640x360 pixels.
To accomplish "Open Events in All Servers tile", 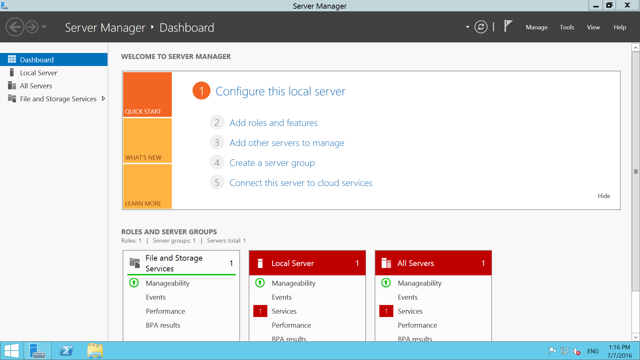I will [407, 297].
